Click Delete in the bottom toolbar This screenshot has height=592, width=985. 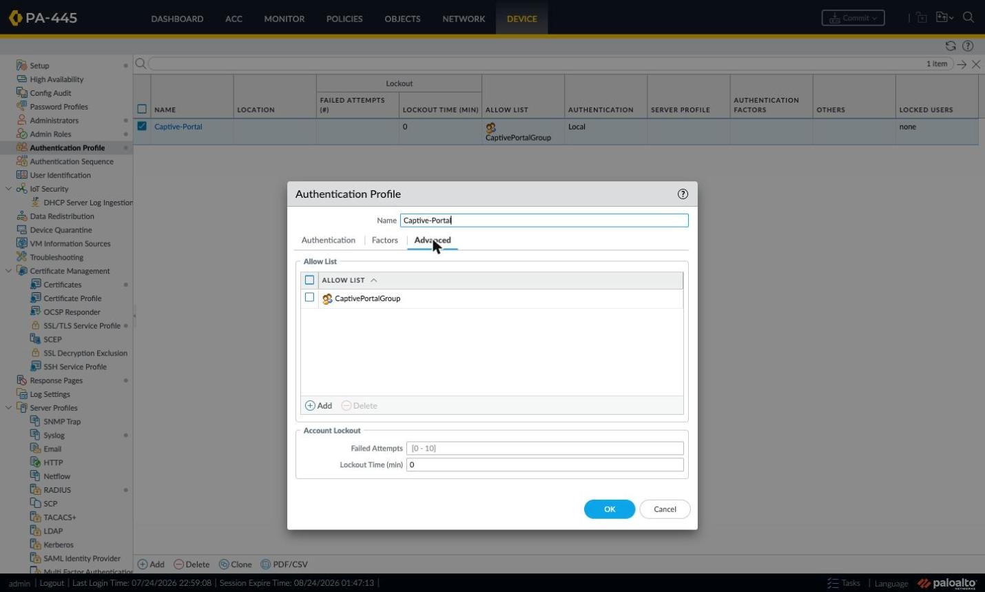coord(191,564)
